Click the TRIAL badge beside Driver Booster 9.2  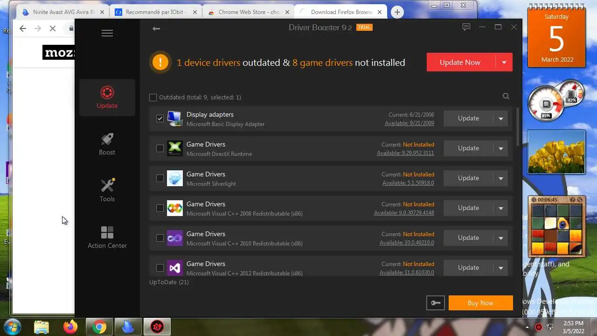[364, 28]
